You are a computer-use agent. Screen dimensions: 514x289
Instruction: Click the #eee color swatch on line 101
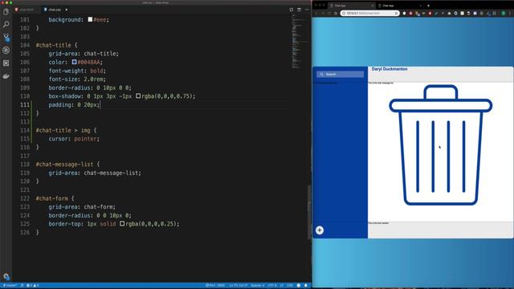pos(90,19)
